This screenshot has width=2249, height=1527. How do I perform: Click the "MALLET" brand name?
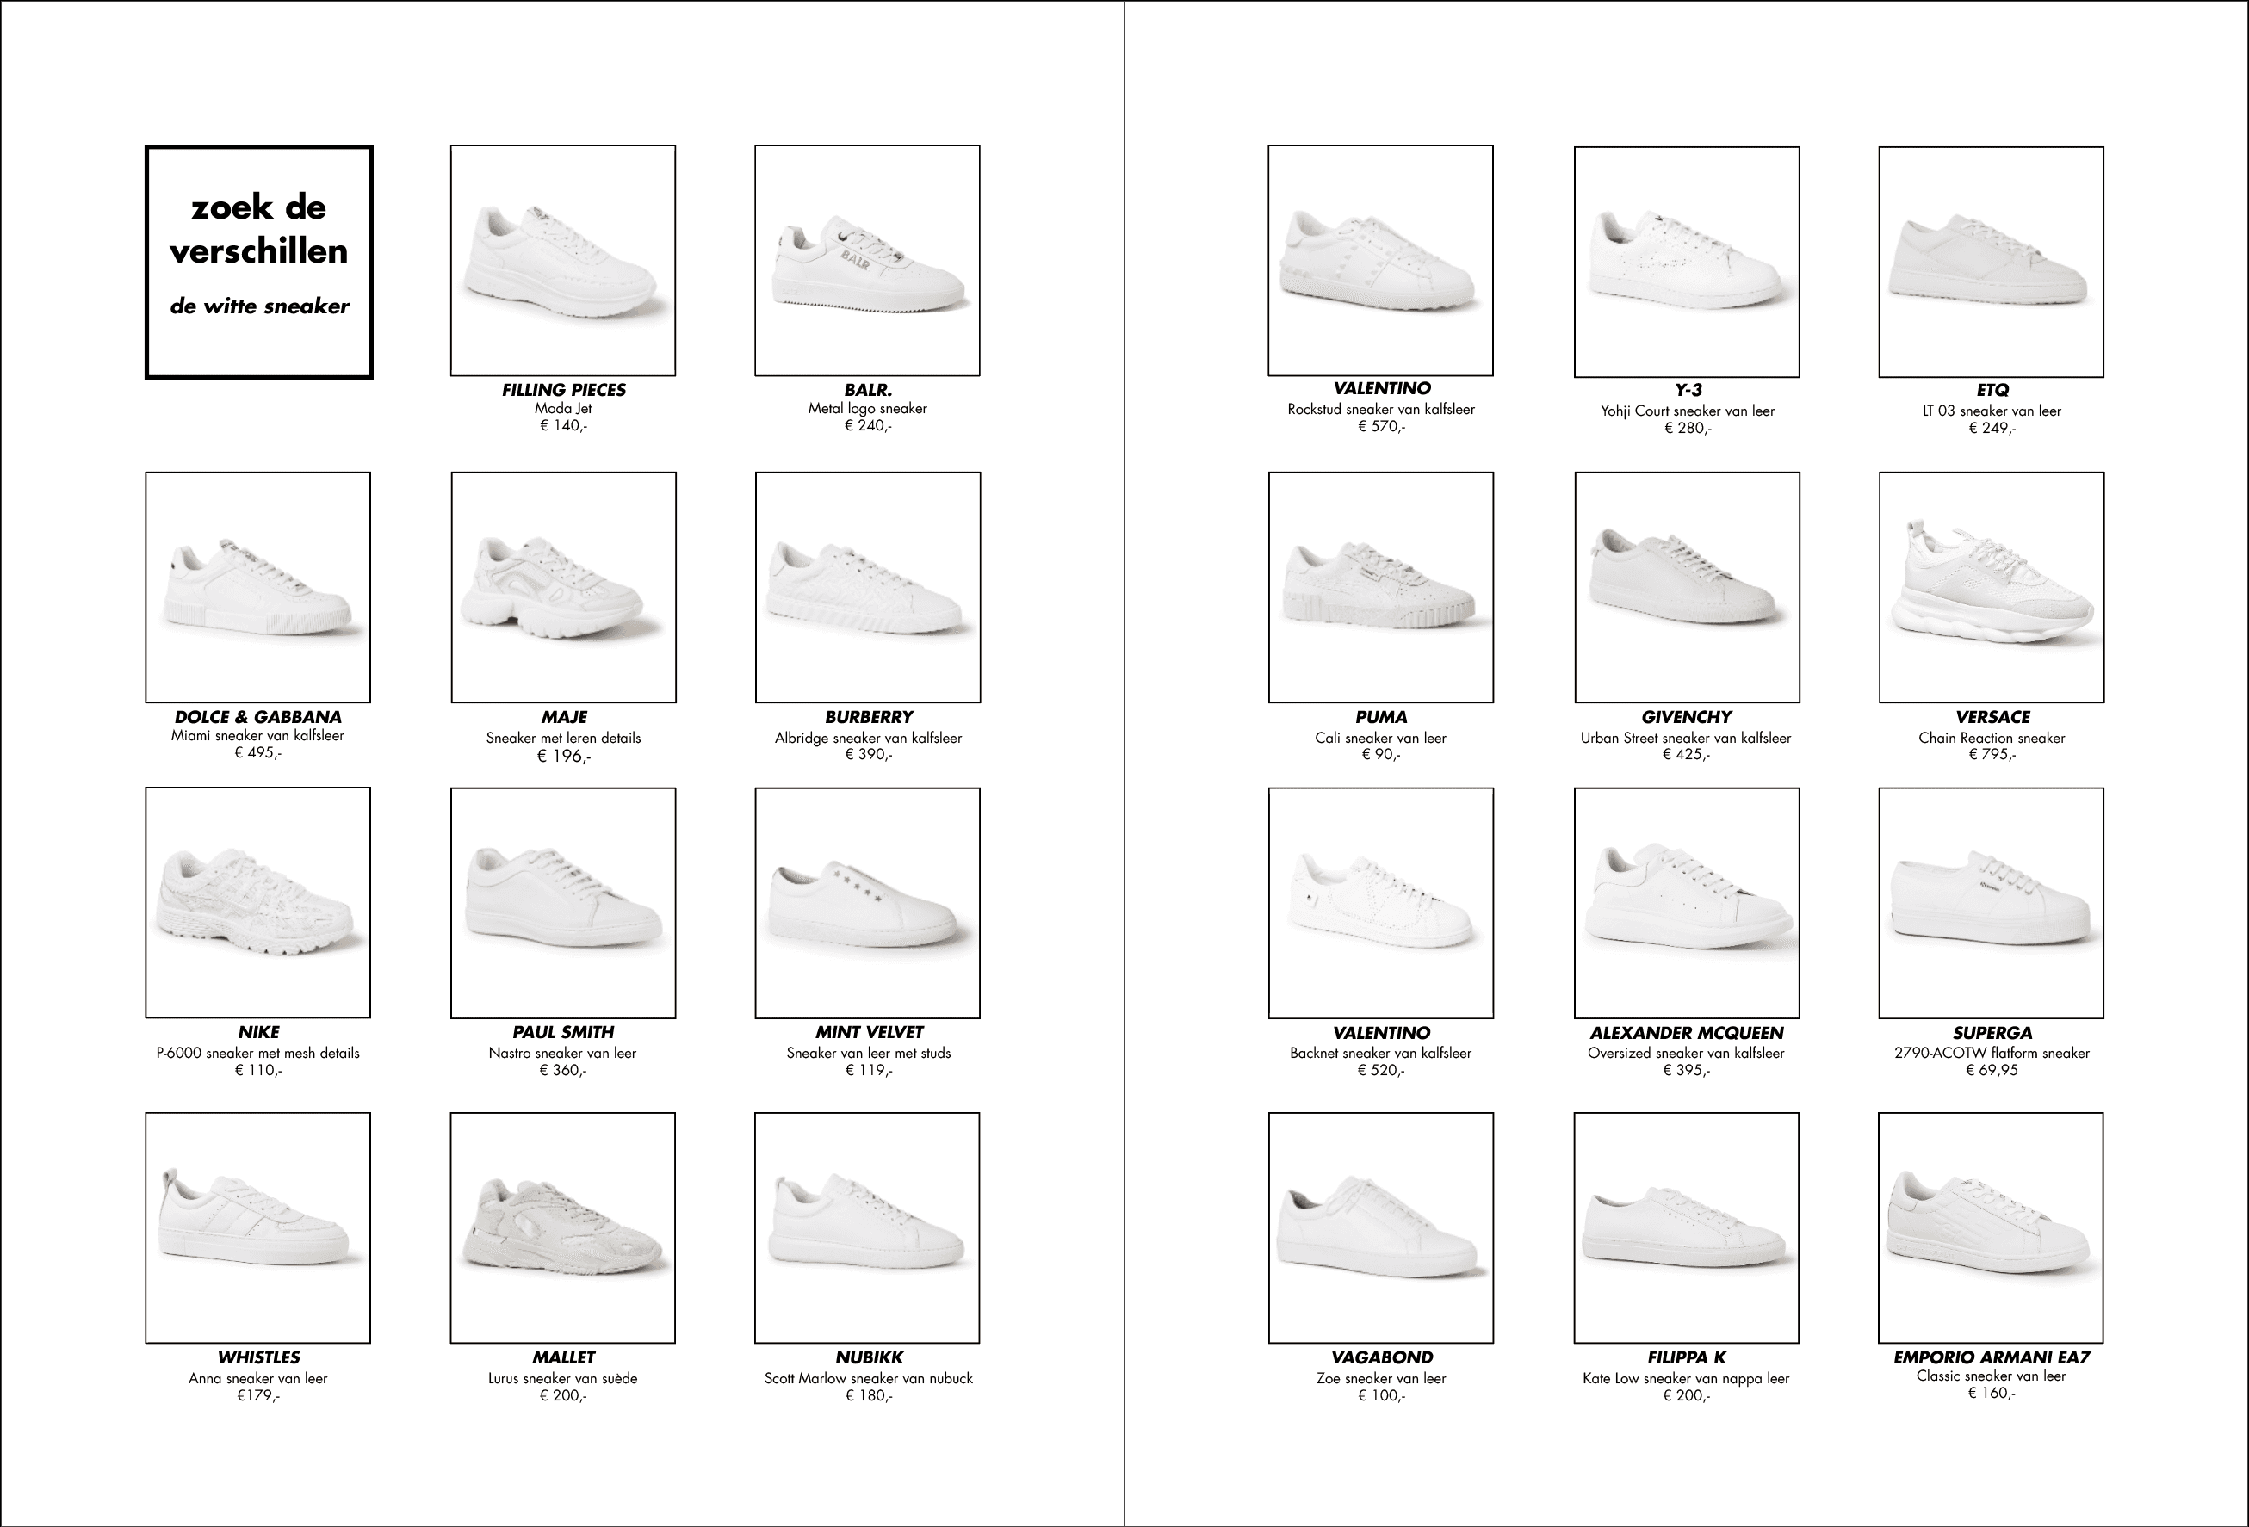(x=563, y=1357)
